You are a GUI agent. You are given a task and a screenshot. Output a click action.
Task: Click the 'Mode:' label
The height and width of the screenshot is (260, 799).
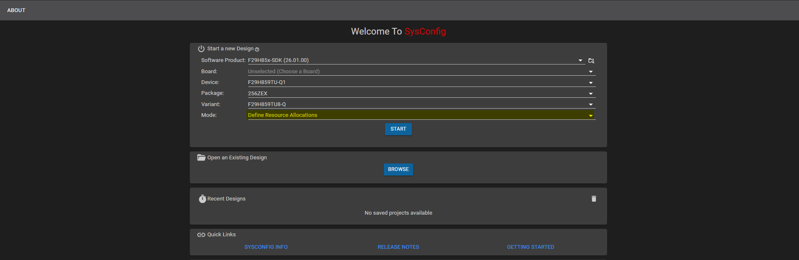209,115
